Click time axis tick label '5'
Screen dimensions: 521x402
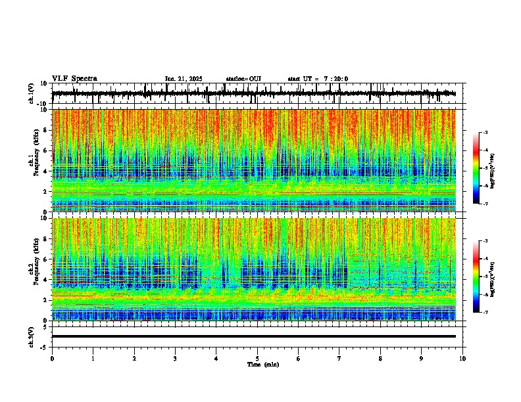pyautogui.click(x=257, y=359)
